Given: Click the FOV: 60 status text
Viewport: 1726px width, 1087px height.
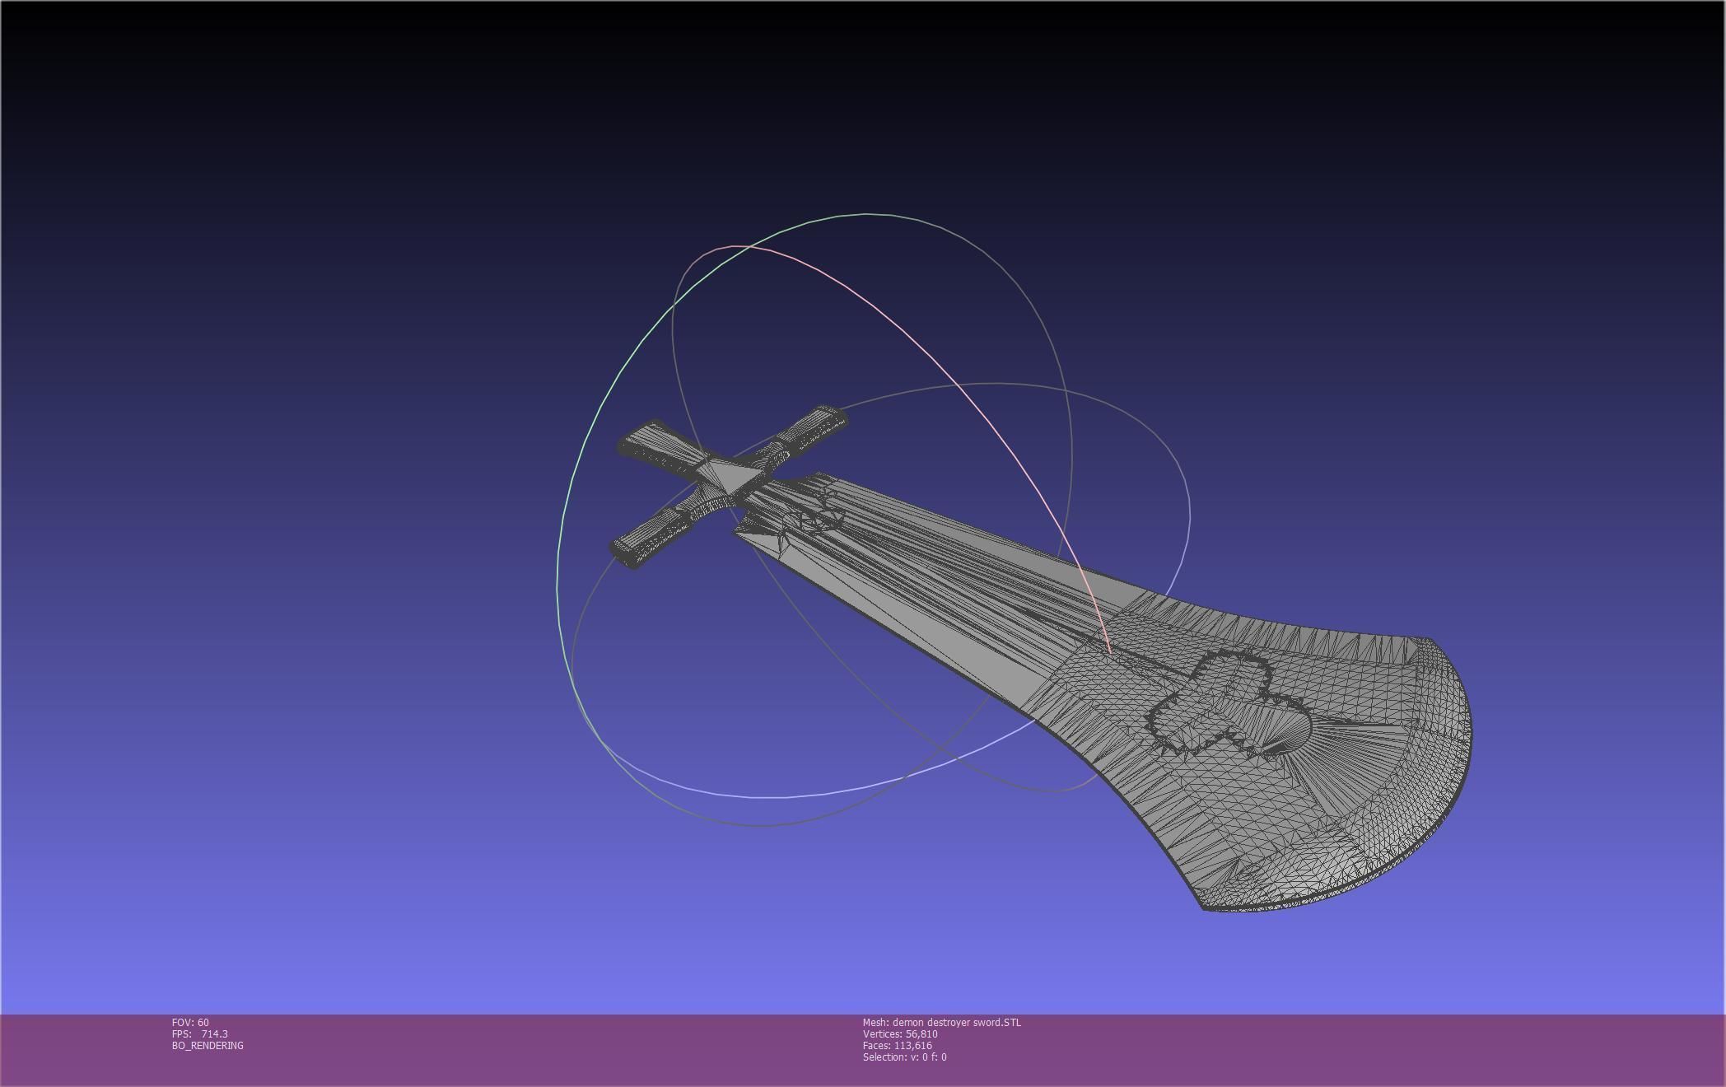Looking at the screenshot, I should (190, 1022).
